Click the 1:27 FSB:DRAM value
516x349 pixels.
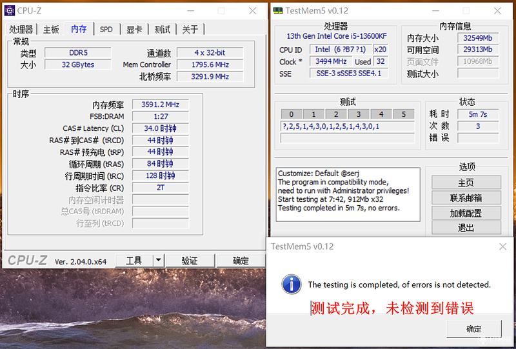click(160, 117)
